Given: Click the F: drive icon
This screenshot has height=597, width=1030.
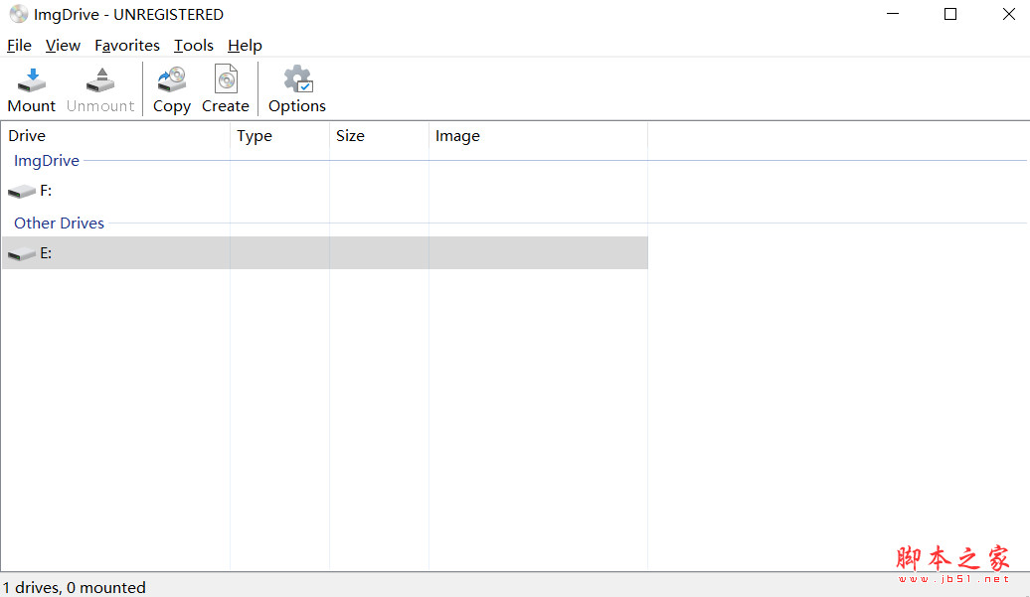Looking at the screenshot, I should [22, 191].
